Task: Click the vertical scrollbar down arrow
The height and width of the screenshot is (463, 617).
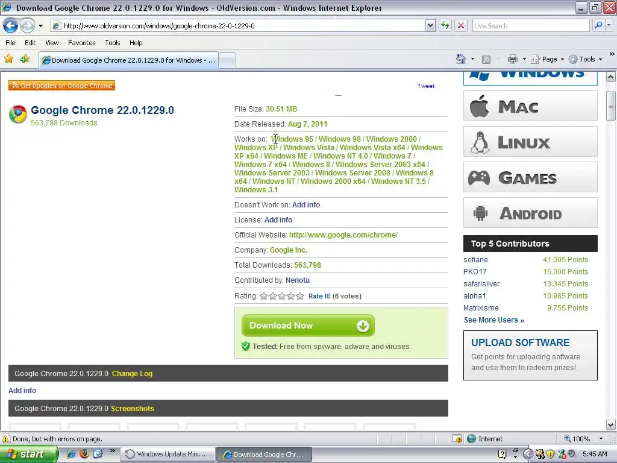Action: pyautogui.click(x=611, y=424)
